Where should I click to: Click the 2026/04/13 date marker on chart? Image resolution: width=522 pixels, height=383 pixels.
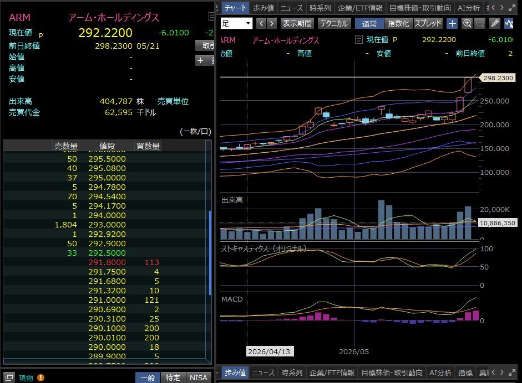pyautogui.click(x=270, y=351)
